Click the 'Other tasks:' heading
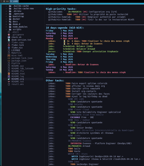 point(55,81)
